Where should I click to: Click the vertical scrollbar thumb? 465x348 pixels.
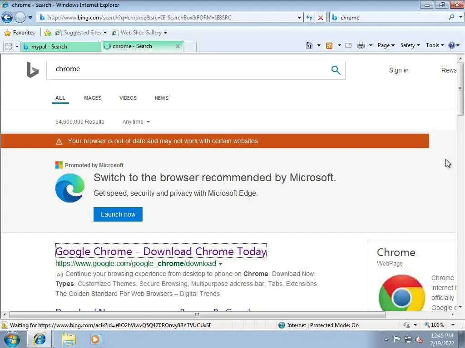460,88
